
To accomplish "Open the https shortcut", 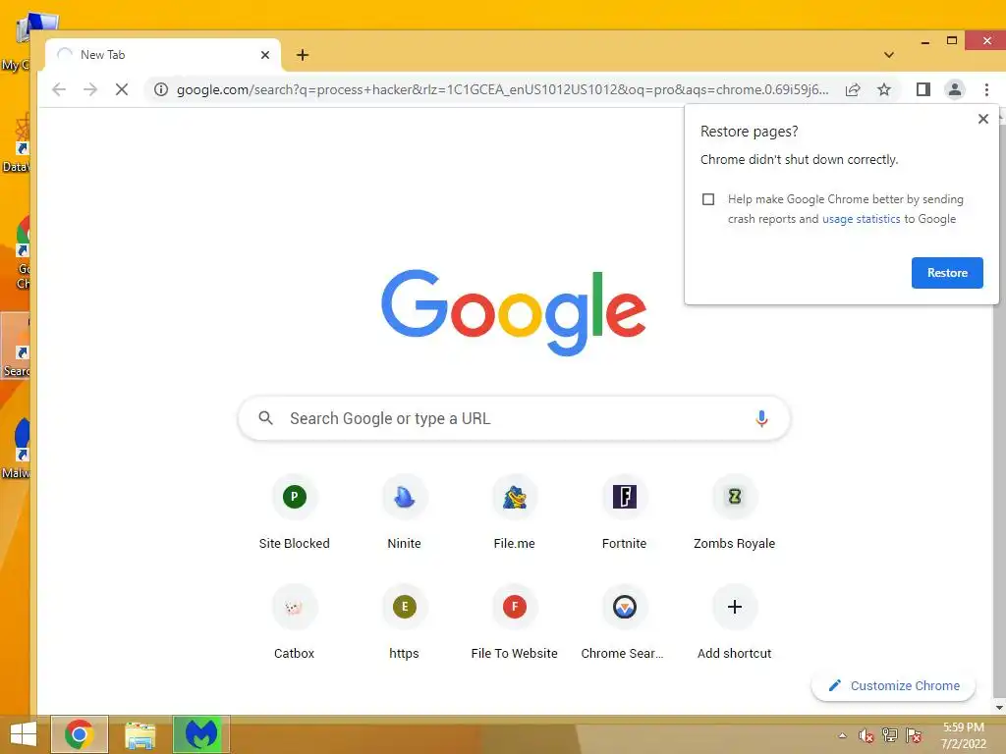I will point(404,622).
